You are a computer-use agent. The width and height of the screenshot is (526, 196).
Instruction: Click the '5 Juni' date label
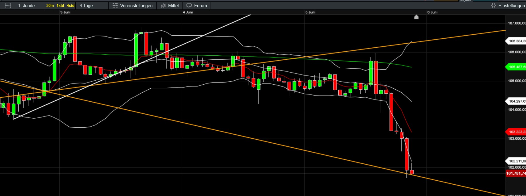pyautogui.click(x=310, y=12)
